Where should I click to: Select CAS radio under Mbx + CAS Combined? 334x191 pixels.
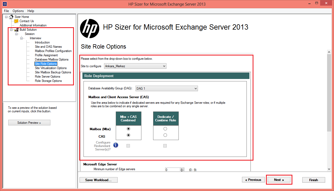tap(128, 135)
